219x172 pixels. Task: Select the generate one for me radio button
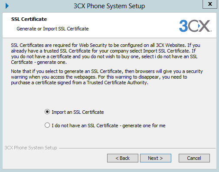tap(47, 125)
